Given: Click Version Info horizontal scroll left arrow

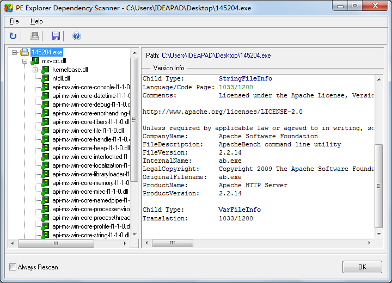Looking at the screenshot, I should point(146,243).
